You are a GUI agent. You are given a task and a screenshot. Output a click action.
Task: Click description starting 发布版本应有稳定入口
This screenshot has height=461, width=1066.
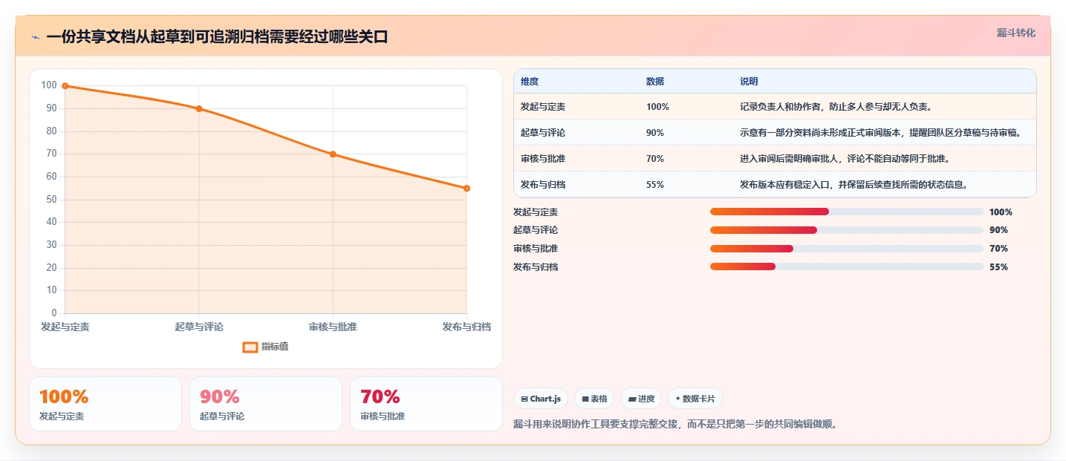[854, 185]
